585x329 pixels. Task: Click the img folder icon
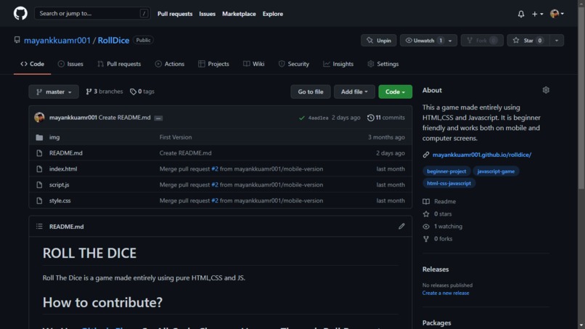pos(39,137)
